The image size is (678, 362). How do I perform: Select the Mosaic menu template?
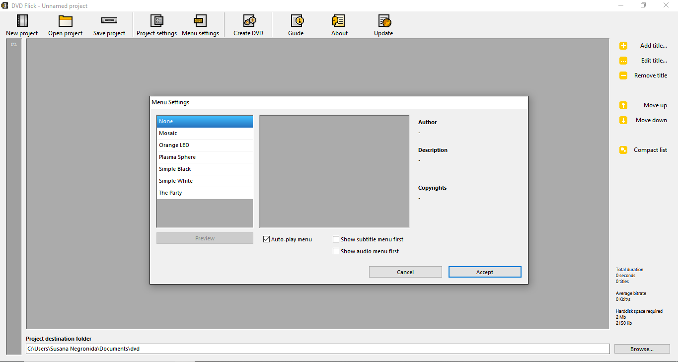click(204, 133)
